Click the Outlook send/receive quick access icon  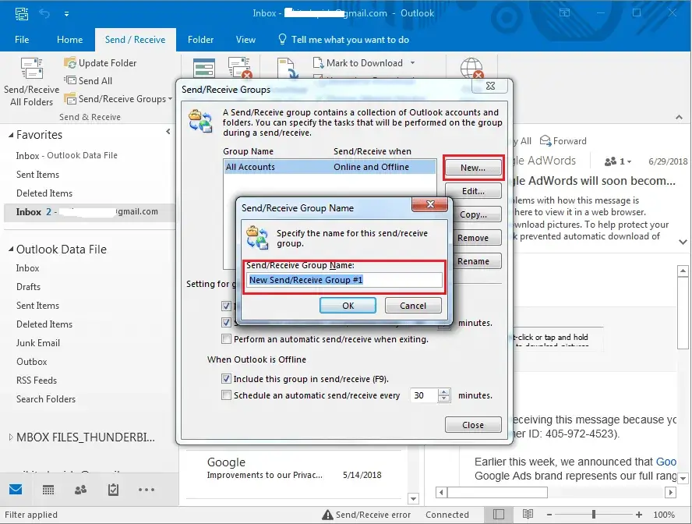pyautogui.click(x=22, y=13)
